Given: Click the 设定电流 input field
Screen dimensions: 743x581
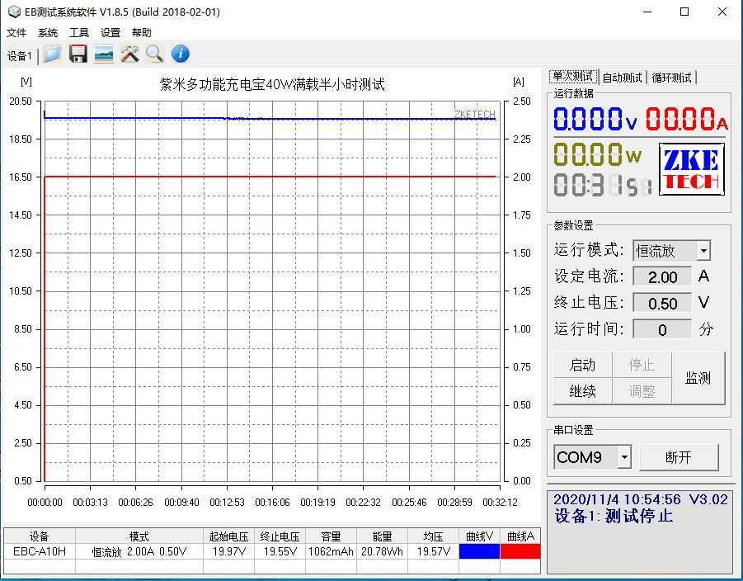Looking at the screenshot, I should (x=662, y=276).
